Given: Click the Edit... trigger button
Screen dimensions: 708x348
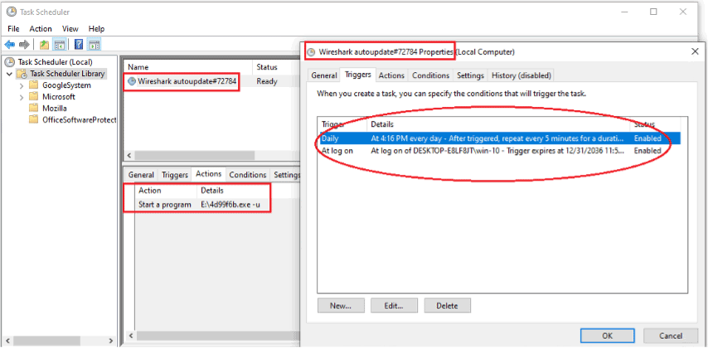Looking at the screenshot, I should pyautogui.click(x=394, y=306).
